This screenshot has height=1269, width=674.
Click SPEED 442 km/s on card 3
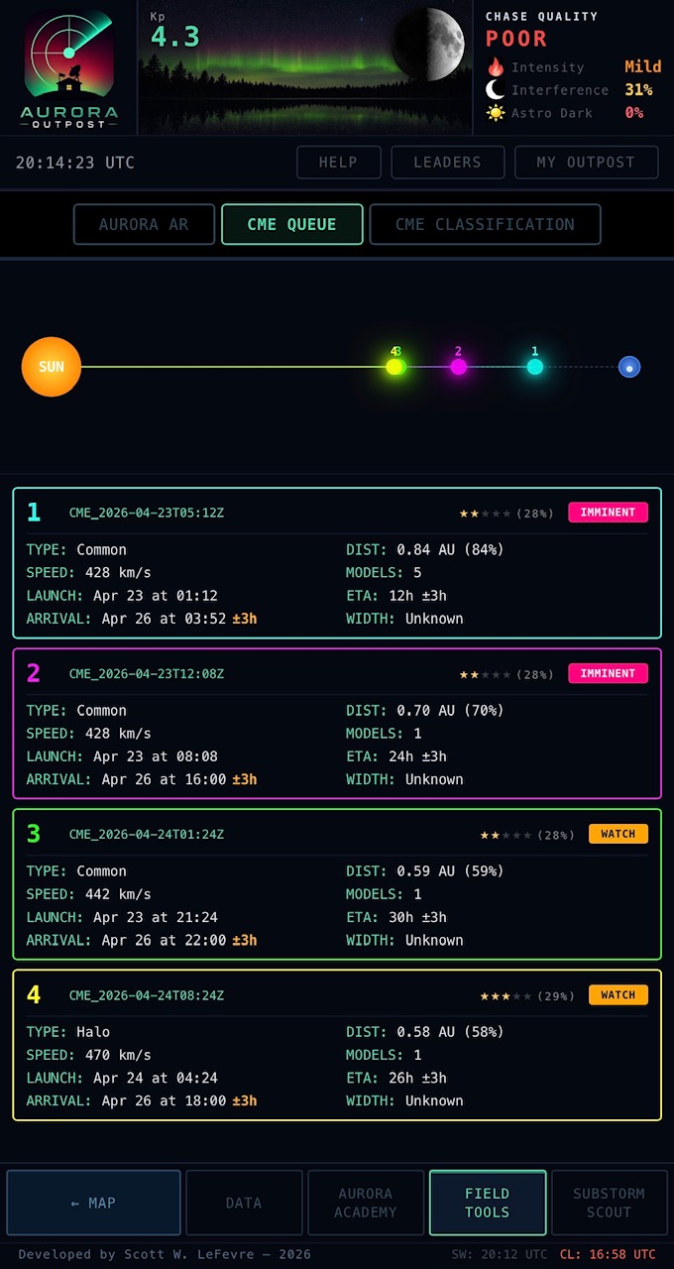[x=89, y=894]
